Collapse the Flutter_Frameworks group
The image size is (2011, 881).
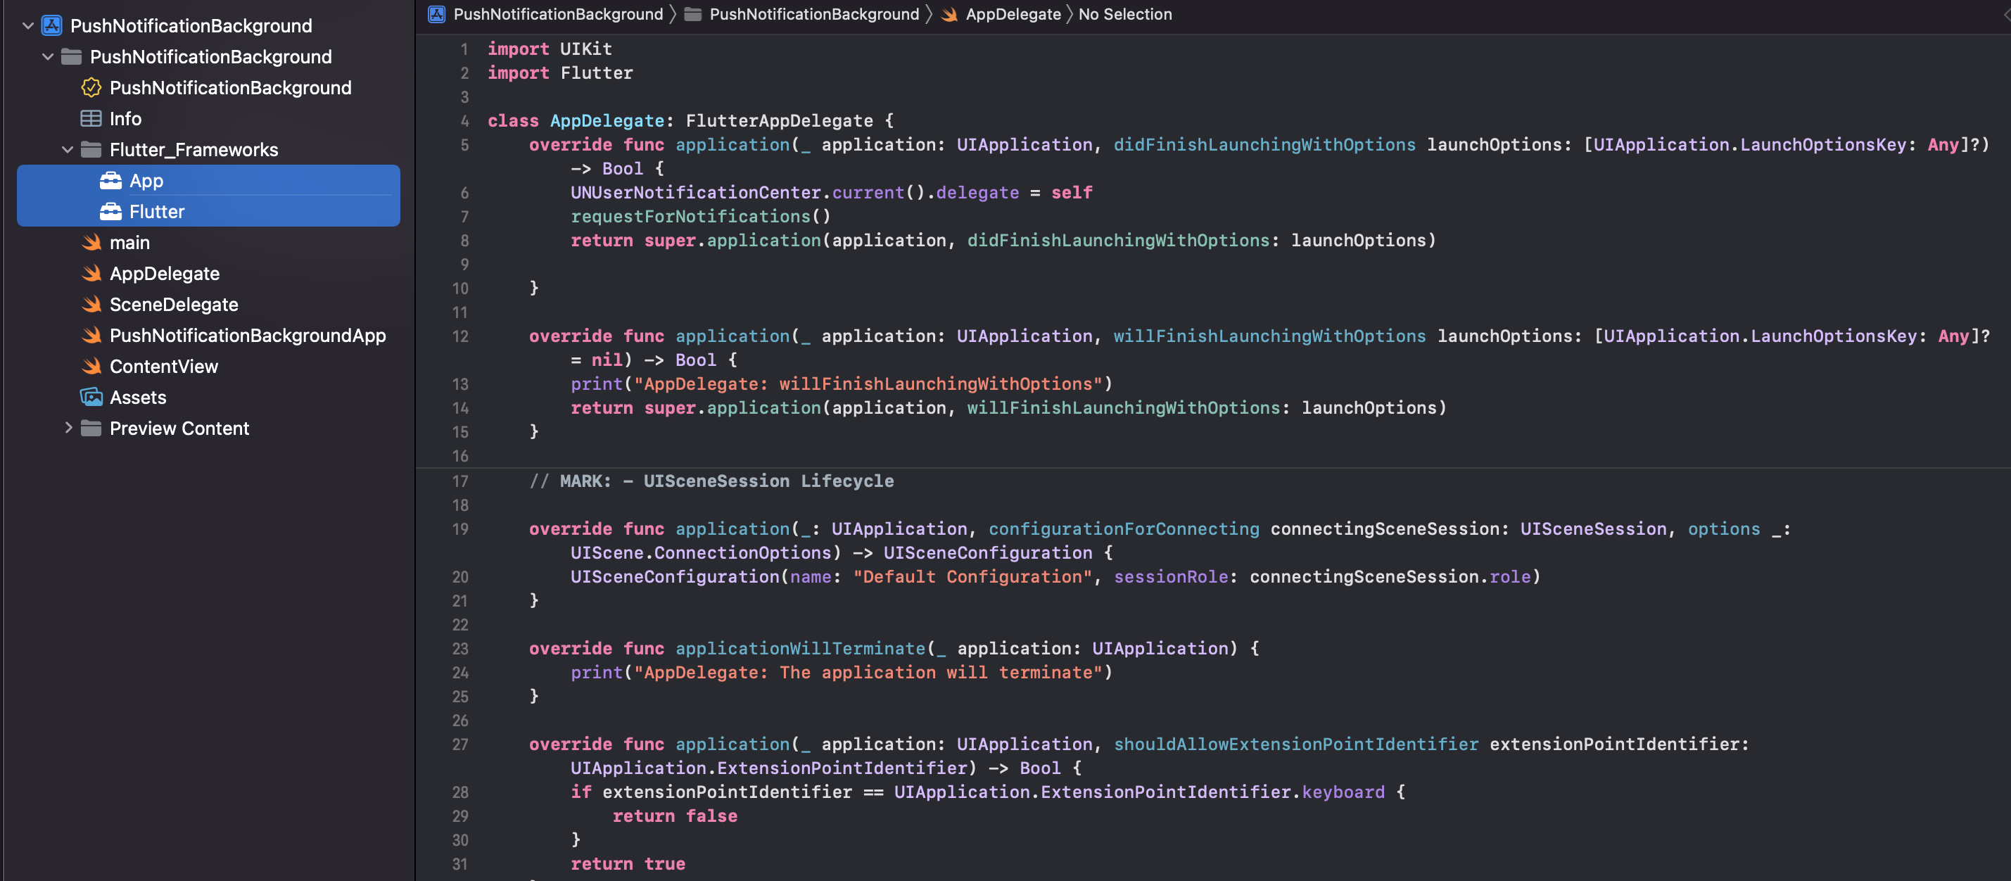click(68, 149)
